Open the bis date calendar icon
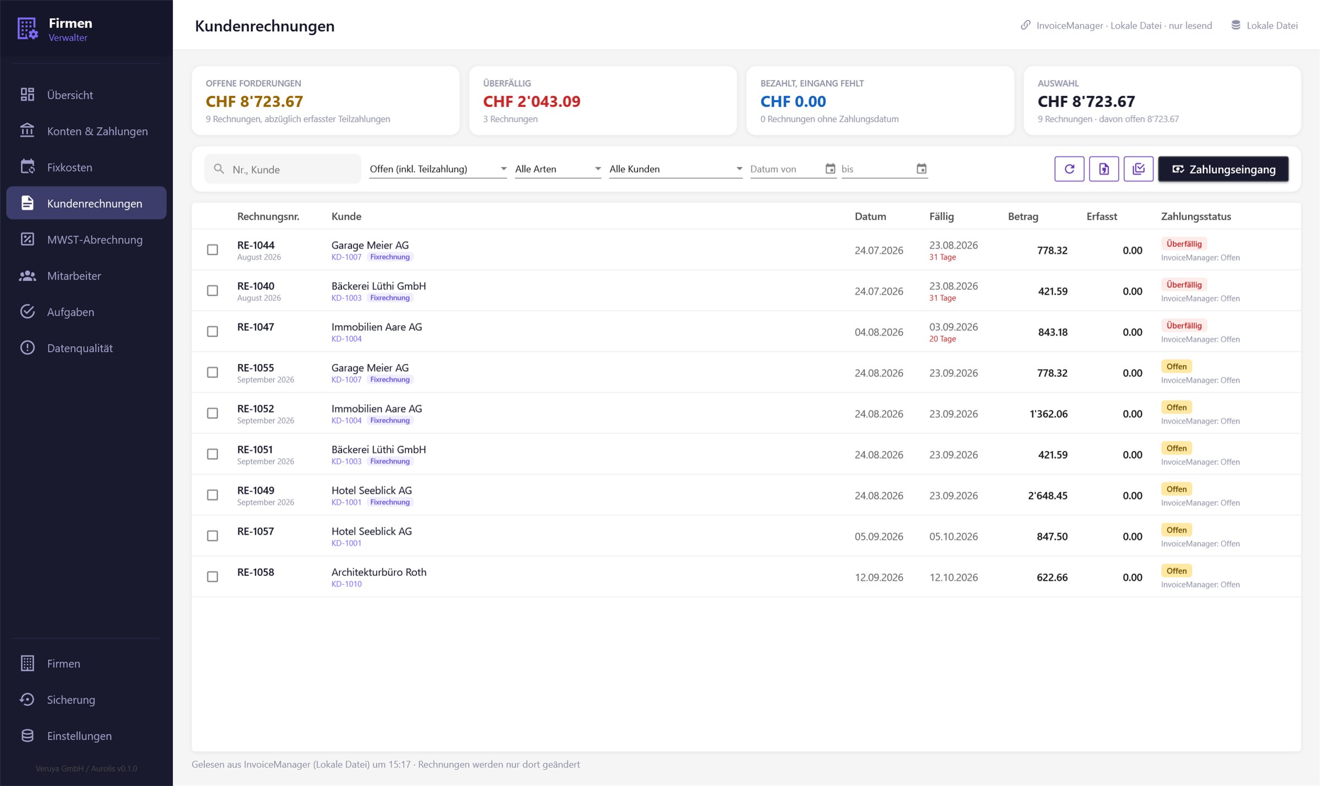The height and width of the screenshot is (786, 1320). (x=922, y=169)
